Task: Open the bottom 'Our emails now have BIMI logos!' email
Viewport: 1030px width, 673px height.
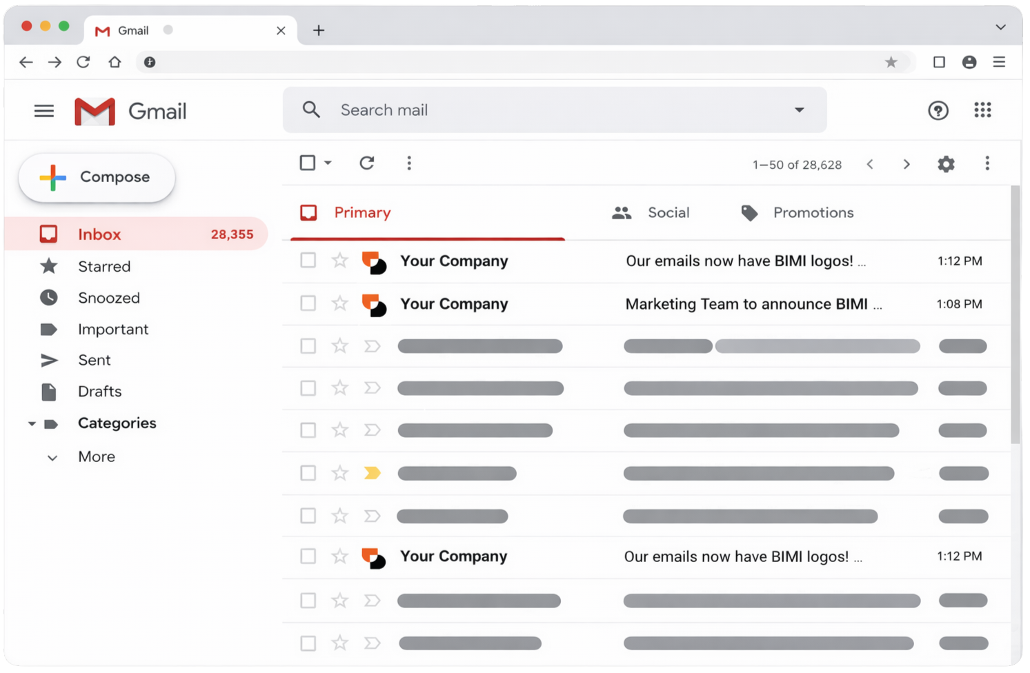Action: (x=743, y=556)
